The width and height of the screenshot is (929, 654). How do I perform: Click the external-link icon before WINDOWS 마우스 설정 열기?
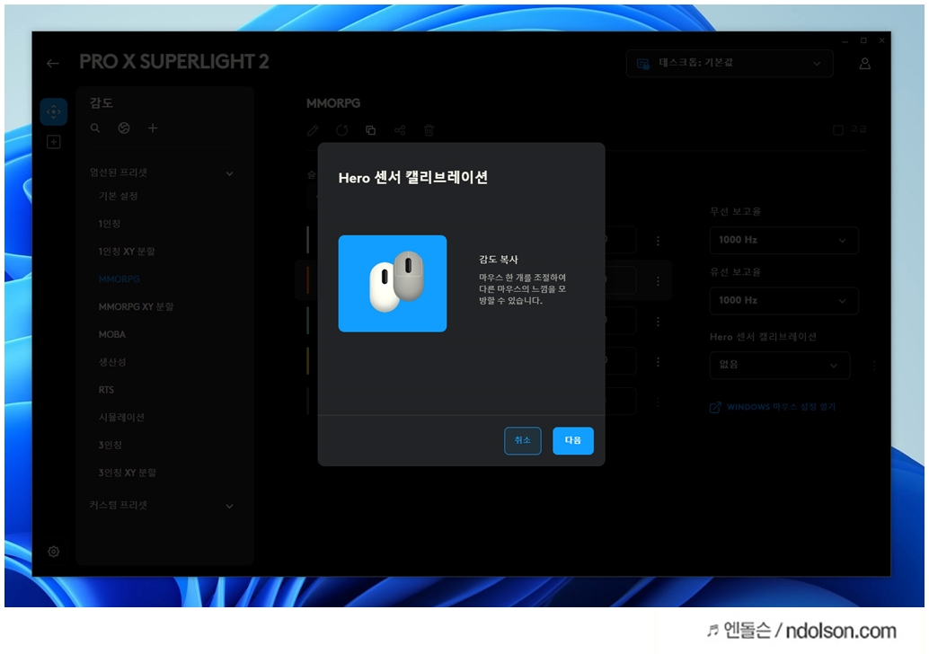click(715, 408)
